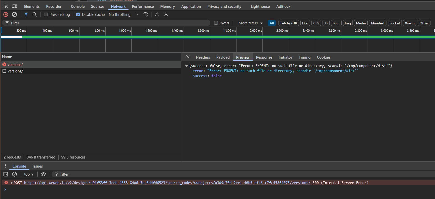The width and height of the screenshot is (435, 199).
Task: Click the inspect element picker icon
Action: (6, 6)
